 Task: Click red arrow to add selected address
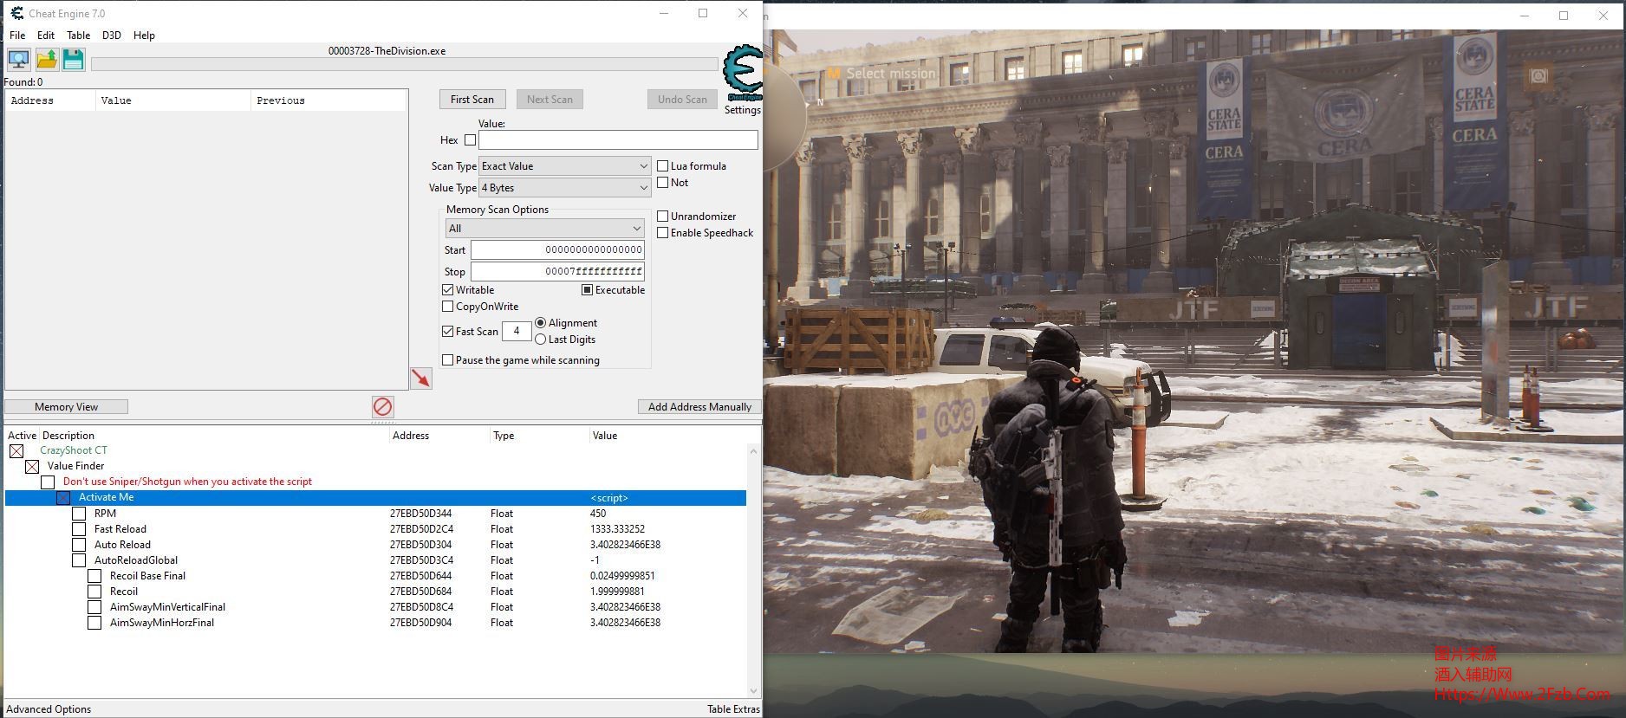421,378
